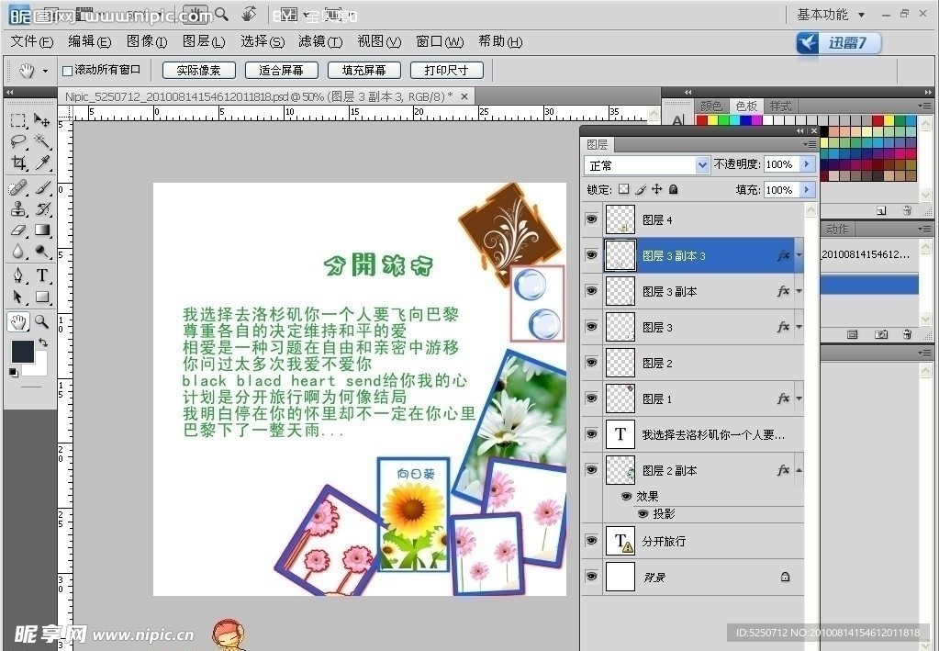
Task: Switch to the 样式 panel tab
Action: (x=780, y=107)
